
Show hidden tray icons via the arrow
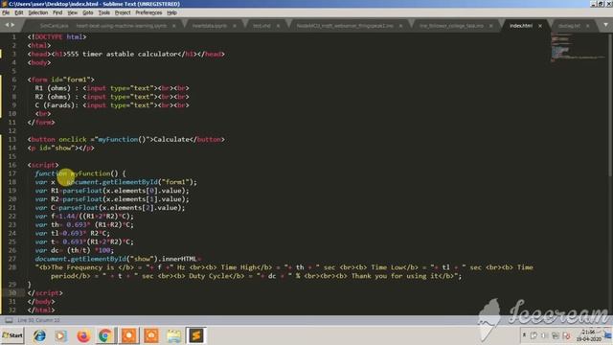[x=524, y=335]
